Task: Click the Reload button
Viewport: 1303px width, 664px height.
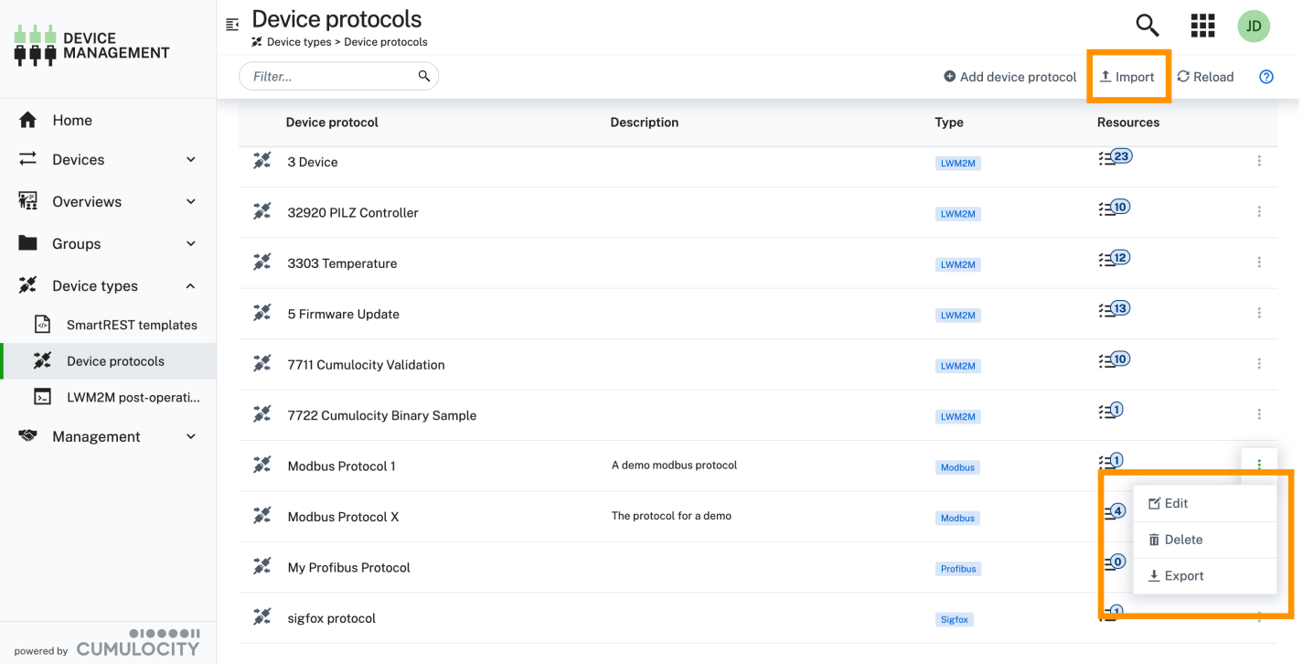Action: click(x=1204, y=77)
